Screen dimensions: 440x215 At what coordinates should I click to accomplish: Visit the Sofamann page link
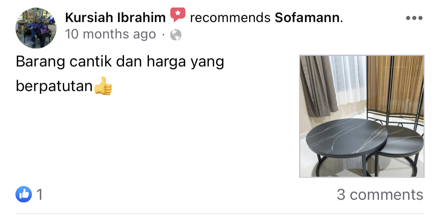pyautogui.click(x=307, y=18)
